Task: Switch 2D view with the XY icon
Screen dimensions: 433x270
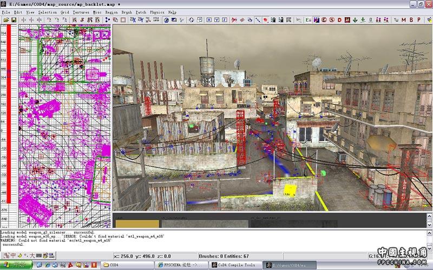Action: coord(182,20)
